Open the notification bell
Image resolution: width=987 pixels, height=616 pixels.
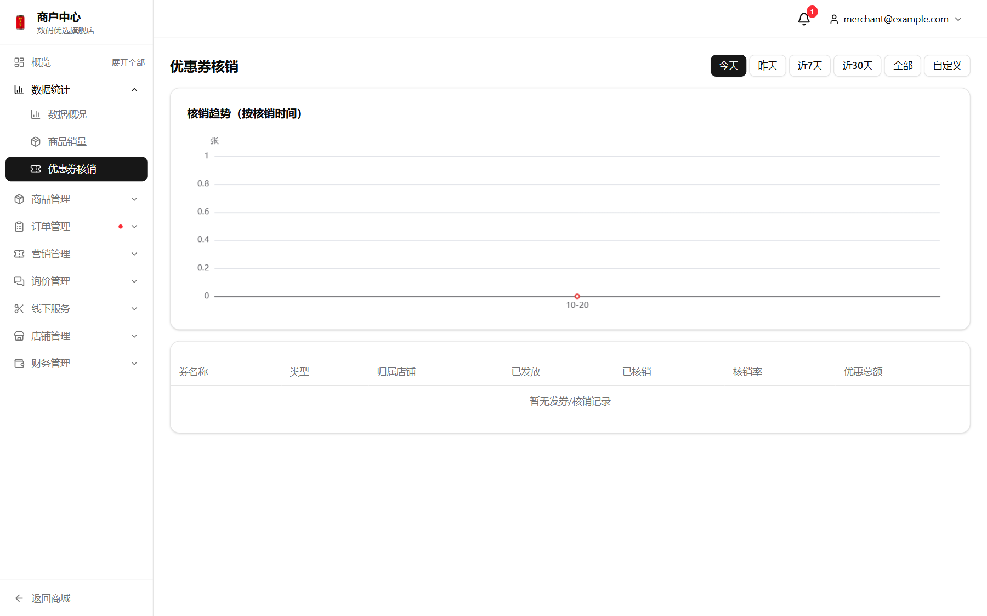pos(804,19)
